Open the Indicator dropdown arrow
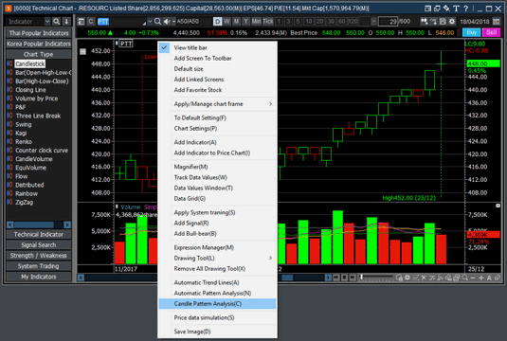The height and width of the screenshot is (341, 507). tap(47, 22)
